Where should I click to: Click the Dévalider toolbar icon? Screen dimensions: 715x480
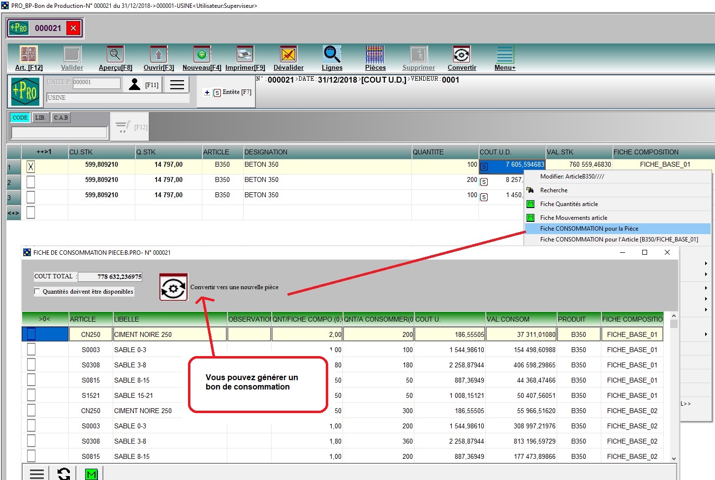point(288,55)
